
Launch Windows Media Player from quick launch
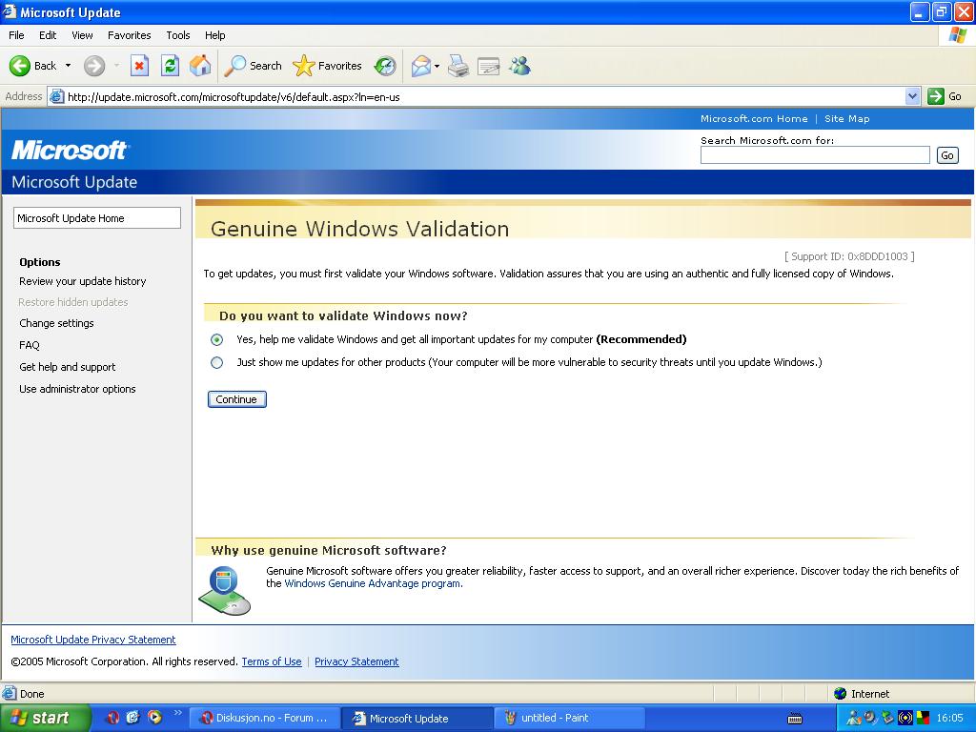click(x=154, y=718)
